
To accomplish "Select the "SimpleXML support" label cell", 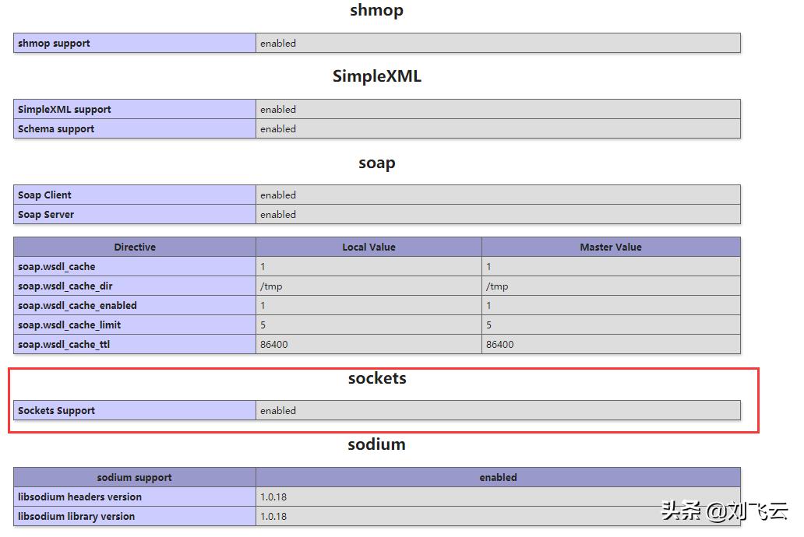I will 134,109.
